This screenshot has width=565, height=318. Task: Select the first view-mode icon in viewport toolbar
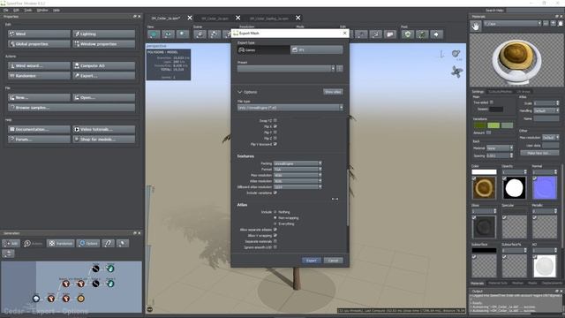click(x=154, y=34)
